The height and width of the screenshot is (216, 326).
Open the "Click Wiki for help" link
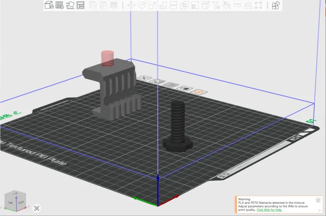(269, 210)
